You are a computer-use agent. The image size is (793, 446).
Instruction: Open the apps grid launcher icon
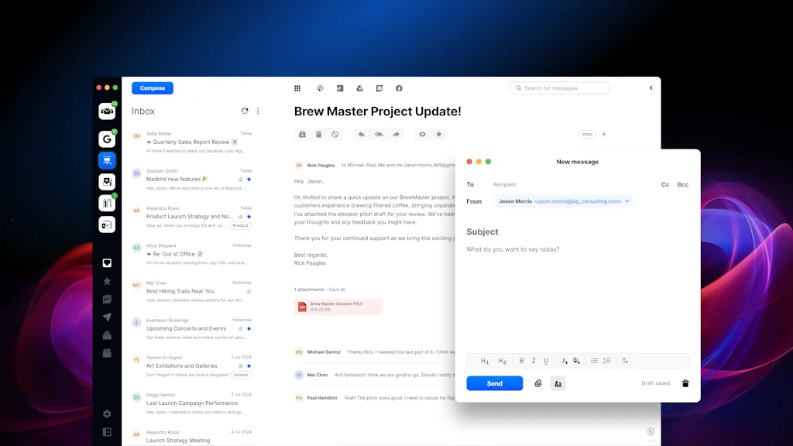point(298,88)
